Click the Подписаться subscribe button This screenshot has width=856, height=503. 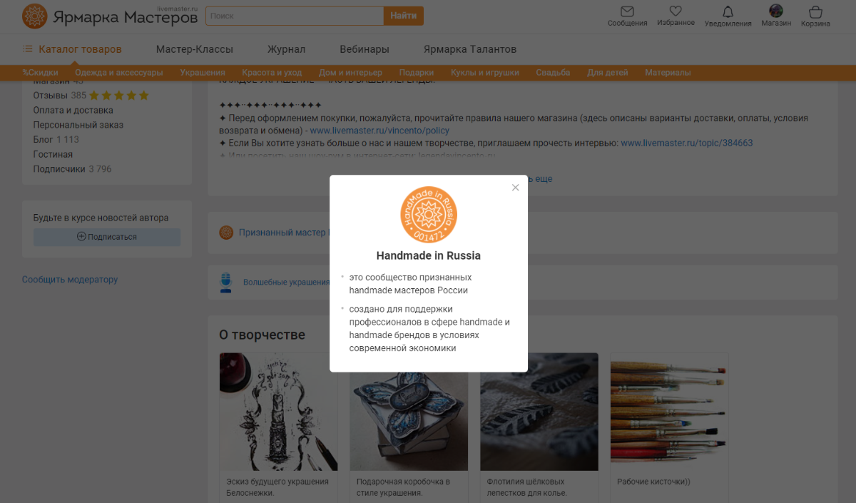point(107,237)
